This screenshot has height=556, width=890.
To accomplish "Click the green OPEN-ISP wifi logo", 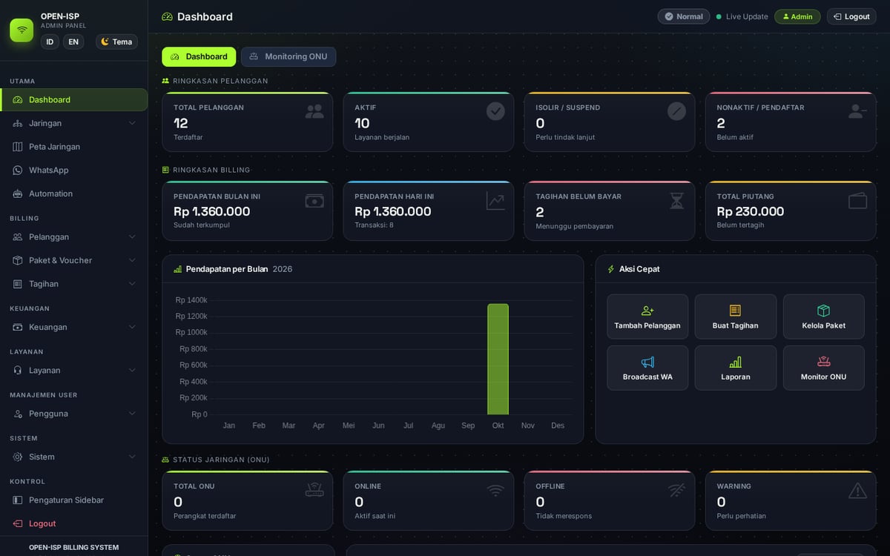I will click(x=22, y=30).
